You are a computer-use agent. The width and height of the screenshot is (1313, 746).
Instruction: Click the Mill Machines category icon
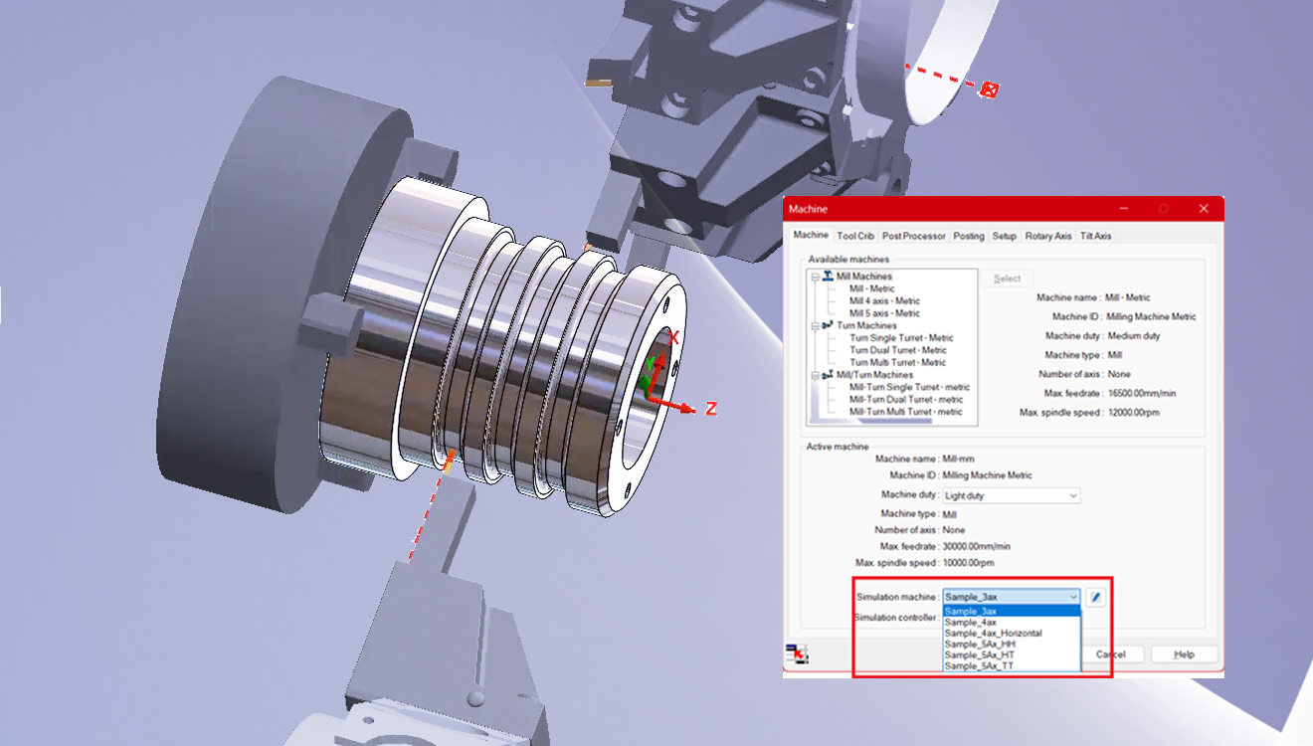coord(828,276)
